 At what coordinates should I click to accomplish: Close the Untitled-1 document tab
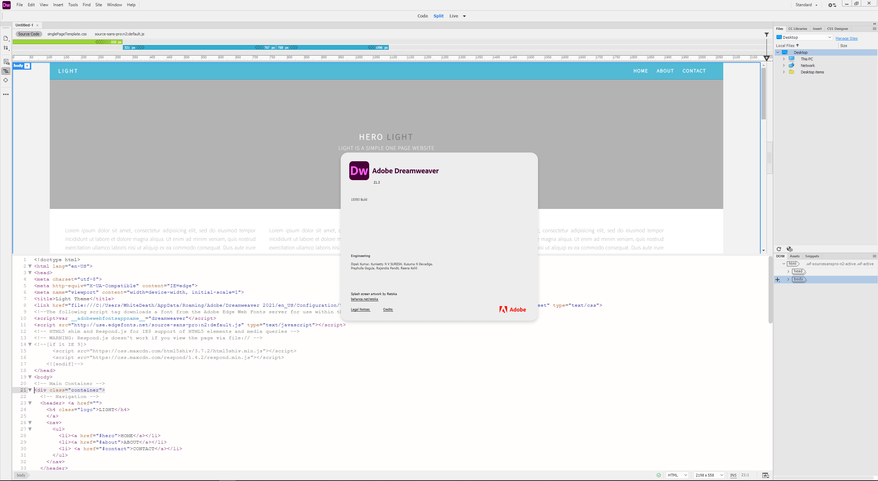tap(37, 25)
